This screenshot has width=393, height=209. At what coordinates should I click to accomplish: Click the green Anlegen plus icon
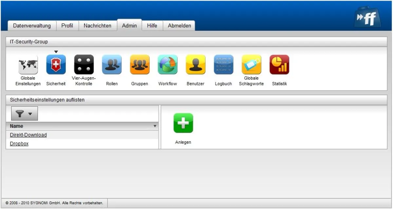click(183, 123)
